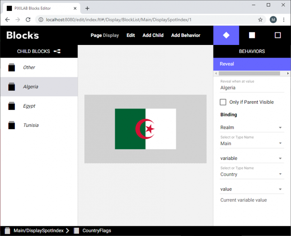Click the Algeria flag preview
Viewport: 291px width, 236px height.
[145, 129]
